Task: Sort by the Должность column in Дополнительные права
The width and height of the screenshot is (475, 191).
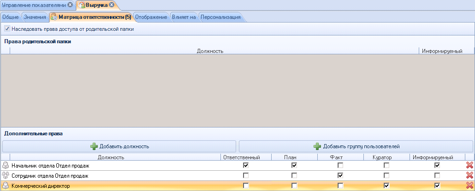Action: [111, 157]
